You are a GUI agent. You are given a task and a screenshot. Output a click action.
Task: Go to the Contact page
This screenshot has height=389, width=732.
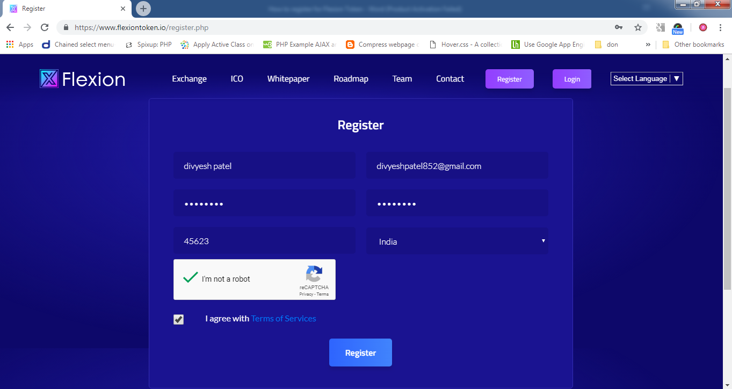[x=450, y=79]
